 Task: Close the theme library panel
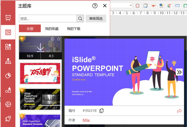pos(105,6)
